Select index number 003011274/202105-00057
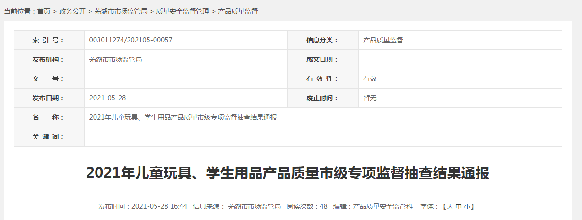Screen dimensions: 582x220 pyautogui.click(x=130, y=40)
